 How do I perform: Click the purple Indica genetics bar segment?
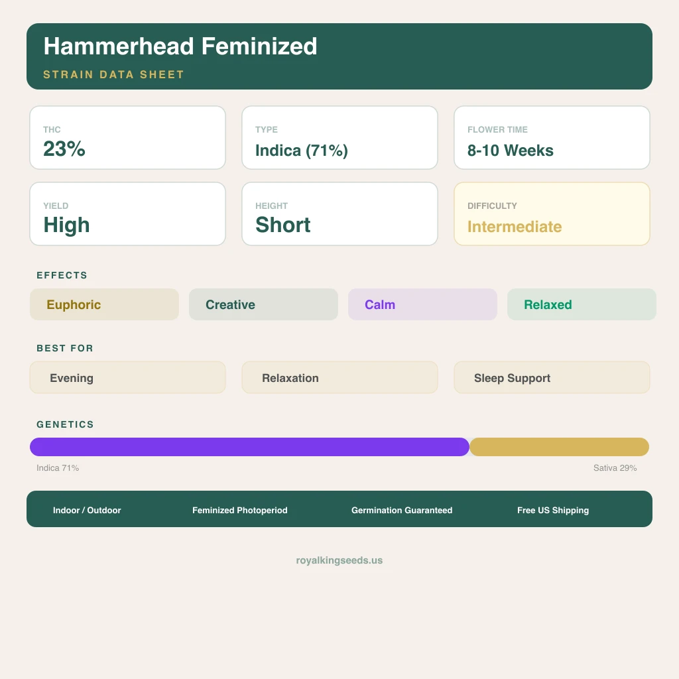click(x=249, y=447)
